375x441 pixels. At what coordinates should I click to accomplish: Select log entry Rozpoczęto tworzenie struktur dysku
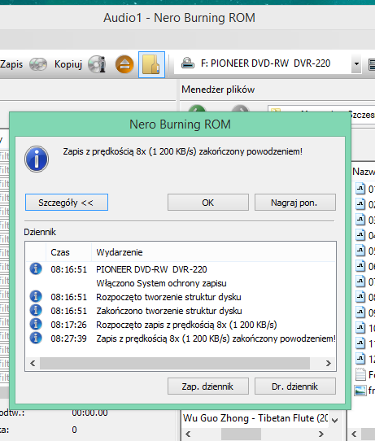[181, 297]
